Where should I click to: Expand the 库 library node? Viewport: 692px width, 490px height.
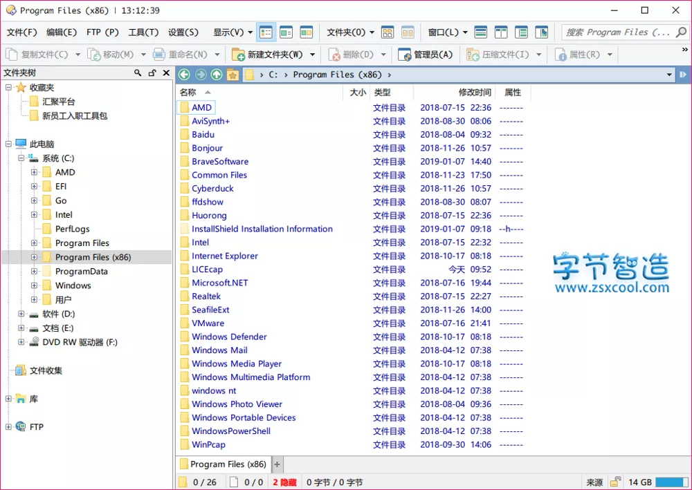pyautogui.click(x=8, y=399)
